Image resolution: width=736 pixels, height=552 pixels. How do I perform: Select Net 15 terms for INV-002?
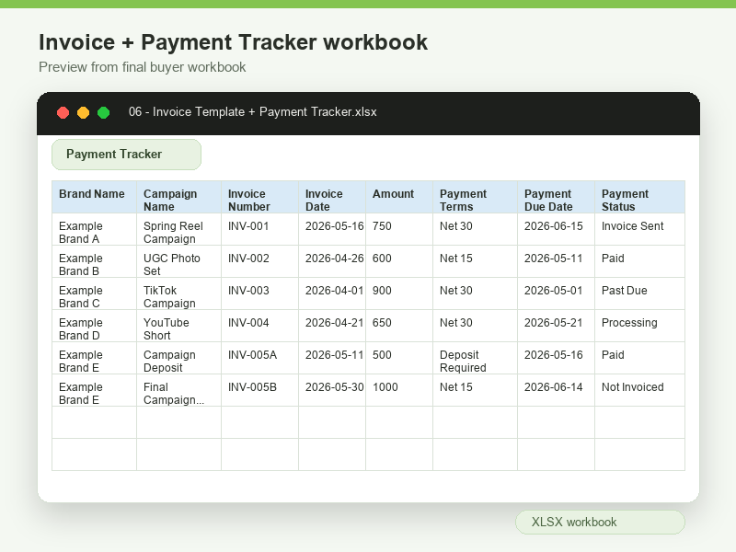[x=475, y=261]
